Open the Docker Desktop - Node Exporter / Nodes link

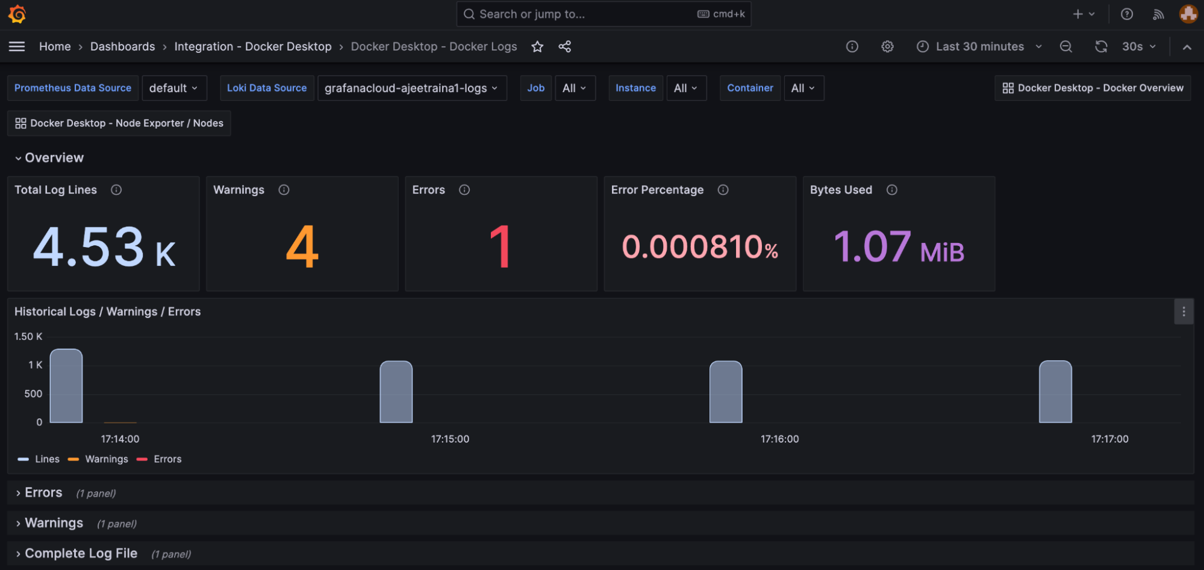point(119,123)
